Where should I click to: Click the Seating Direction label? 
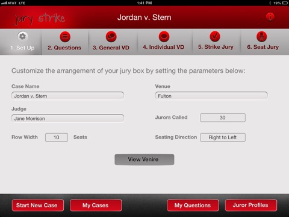click(176, 137)
